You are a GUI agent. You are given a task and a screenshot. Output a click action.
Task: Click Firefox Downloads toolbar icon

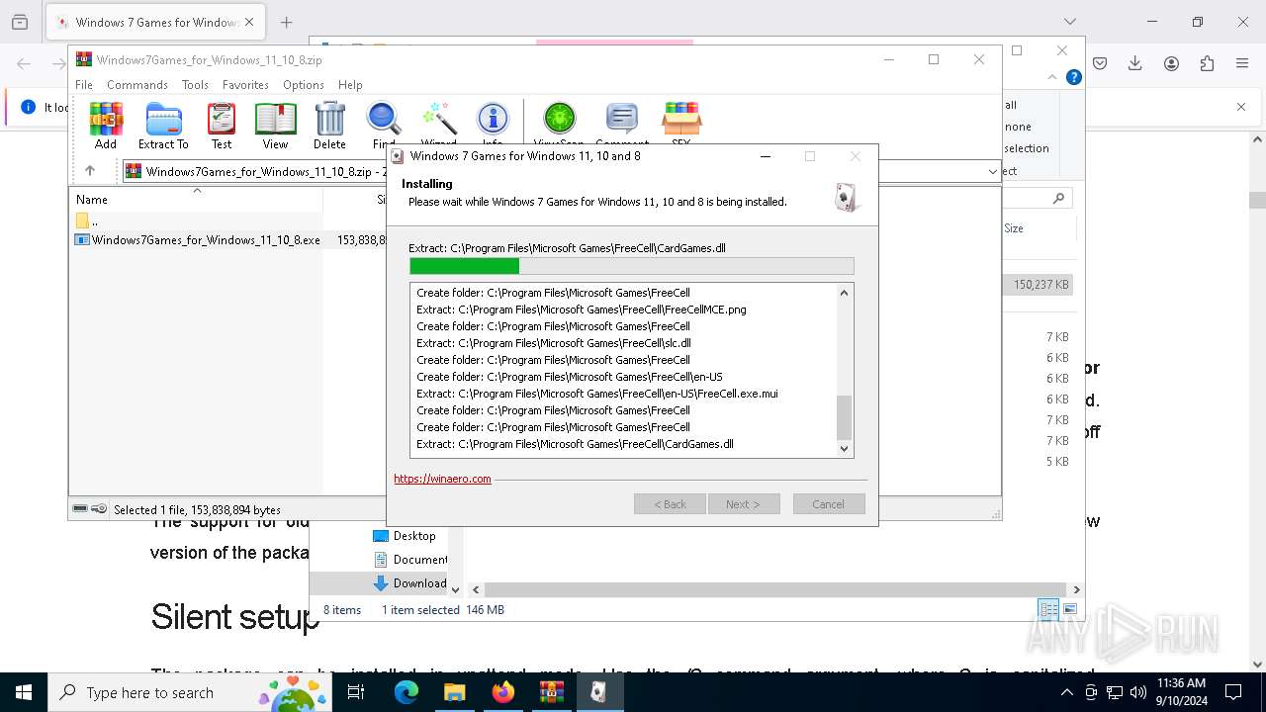(x=1134, y=63)
